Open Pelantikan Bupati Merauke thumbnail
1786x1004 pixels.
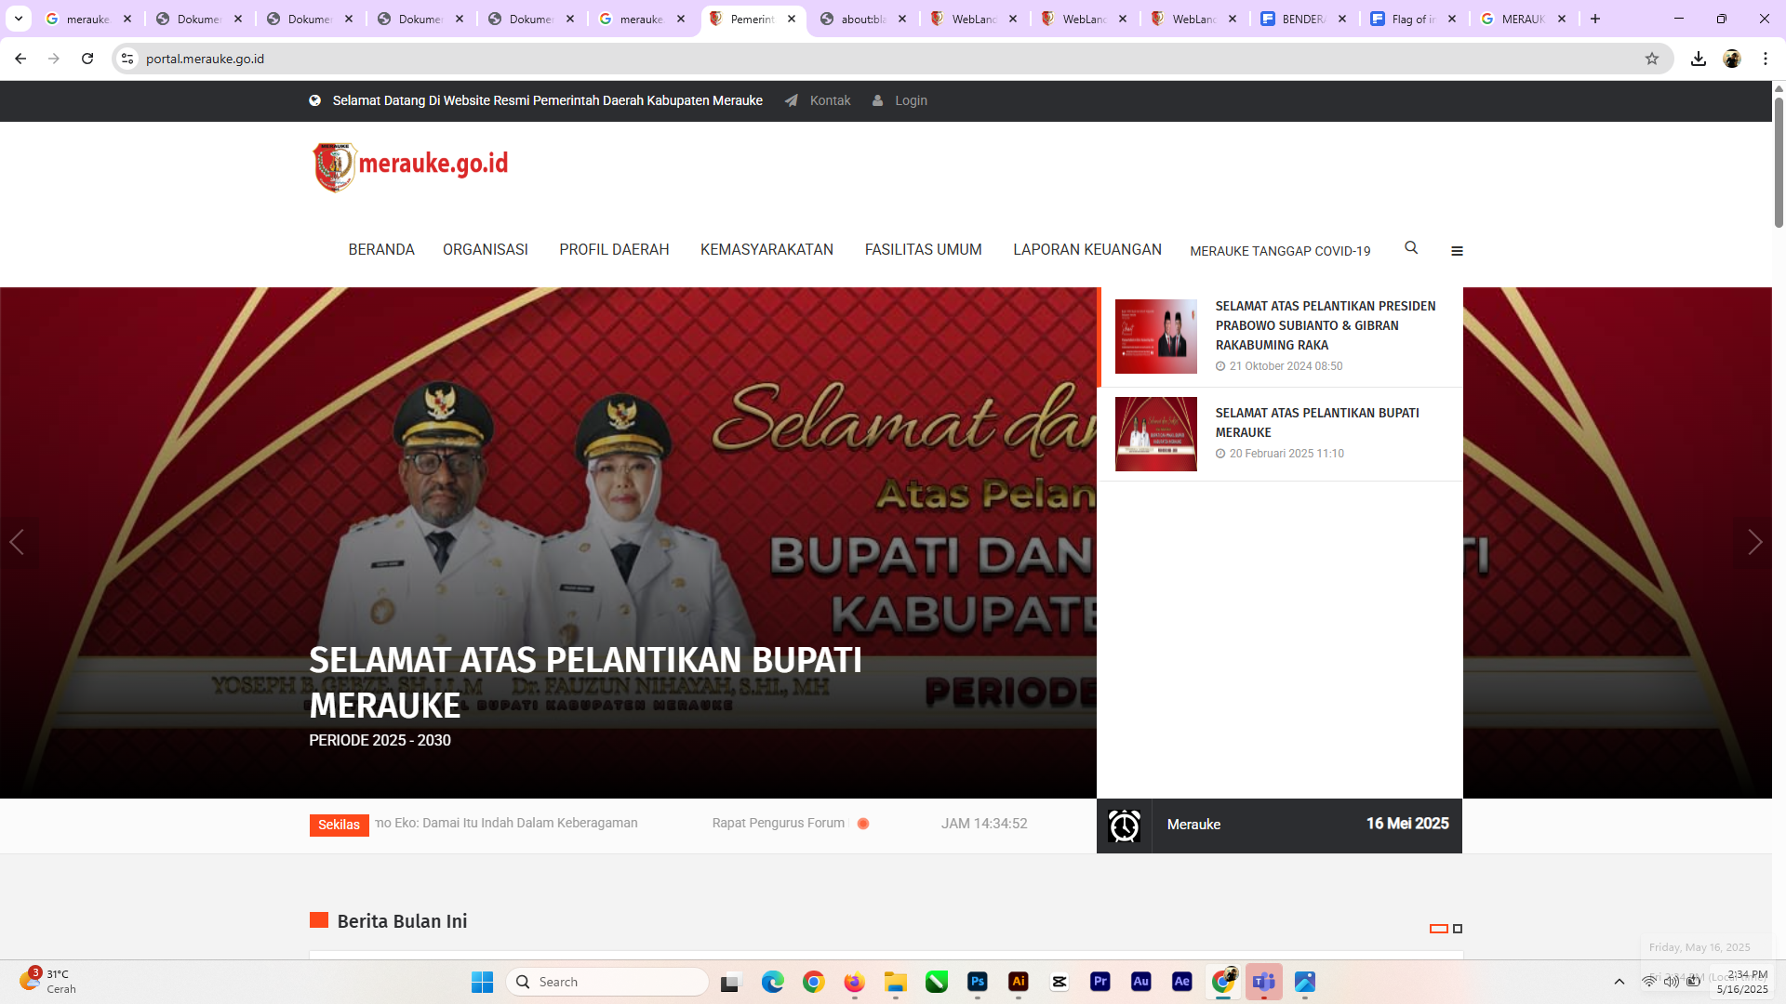[x=1155, y=434]
